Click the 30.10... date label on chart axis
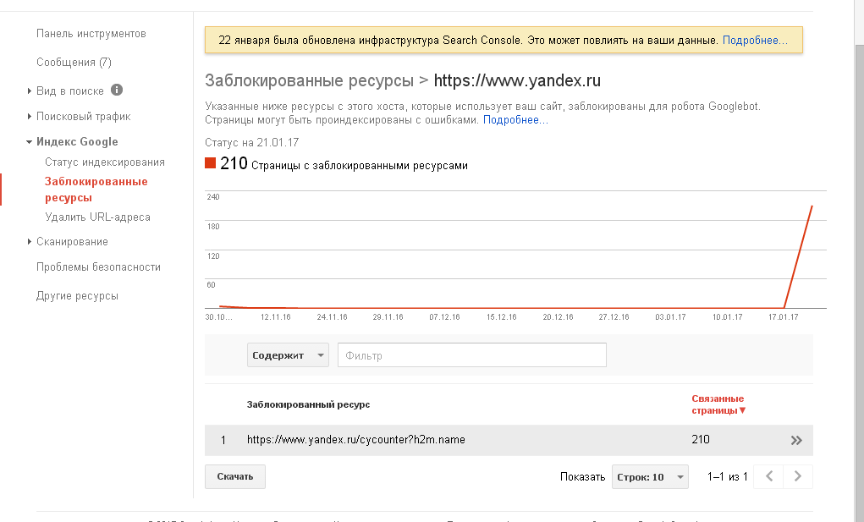The image size is (864, 522). [x=219, y=317]
